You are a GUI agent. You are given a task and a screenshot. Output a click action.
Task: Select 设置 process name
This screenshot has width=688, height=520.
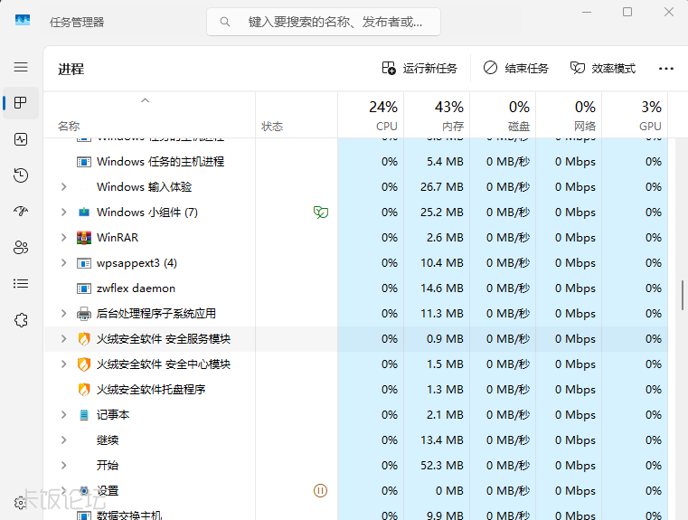click(x=108, y=490)
